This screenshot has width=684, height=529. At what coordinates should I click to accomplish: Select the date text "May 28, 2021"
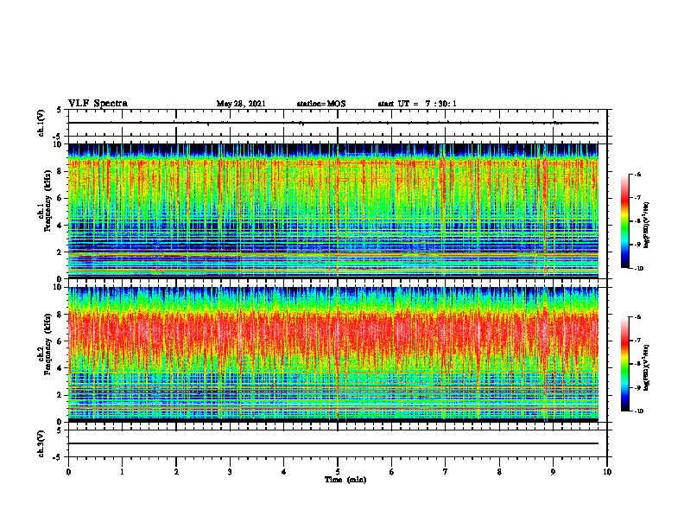[241, 104]
